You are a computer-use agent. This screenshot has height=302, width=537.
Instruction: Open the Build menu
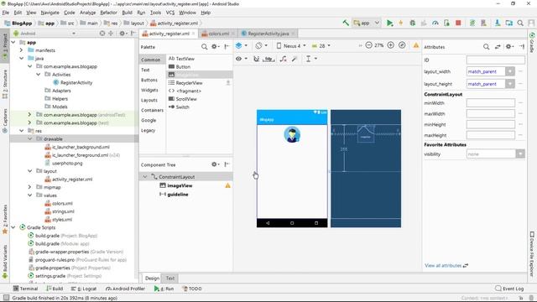127,13
